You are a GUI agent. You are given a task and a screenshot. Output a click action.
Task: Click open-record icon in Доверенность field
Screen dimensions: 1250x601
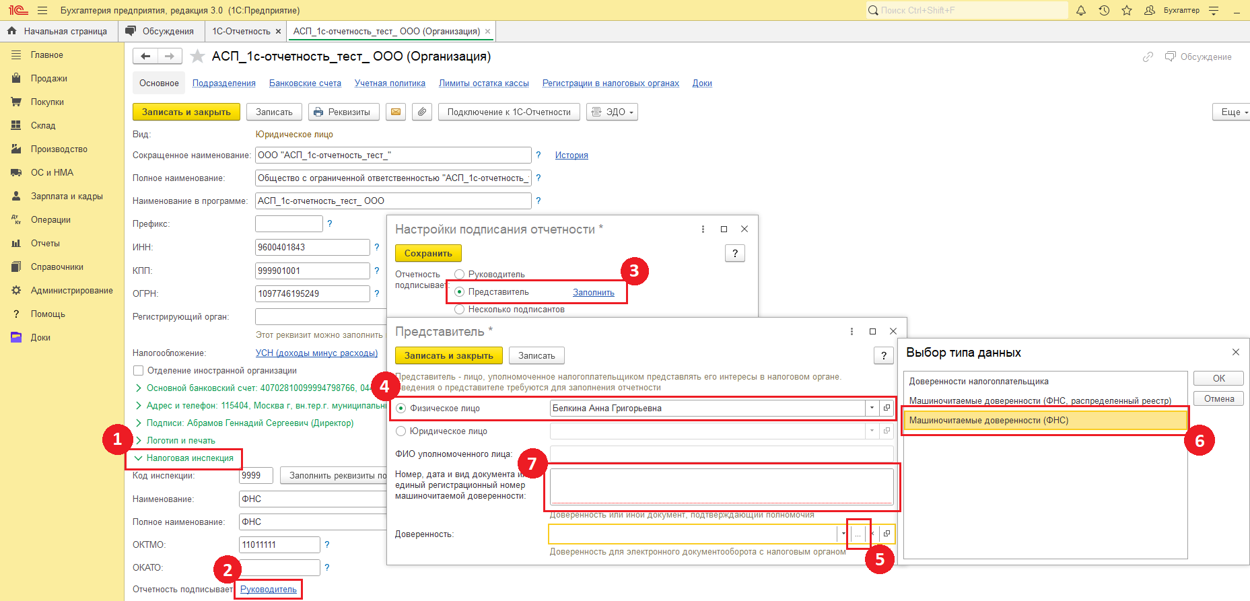pos(887,534)
